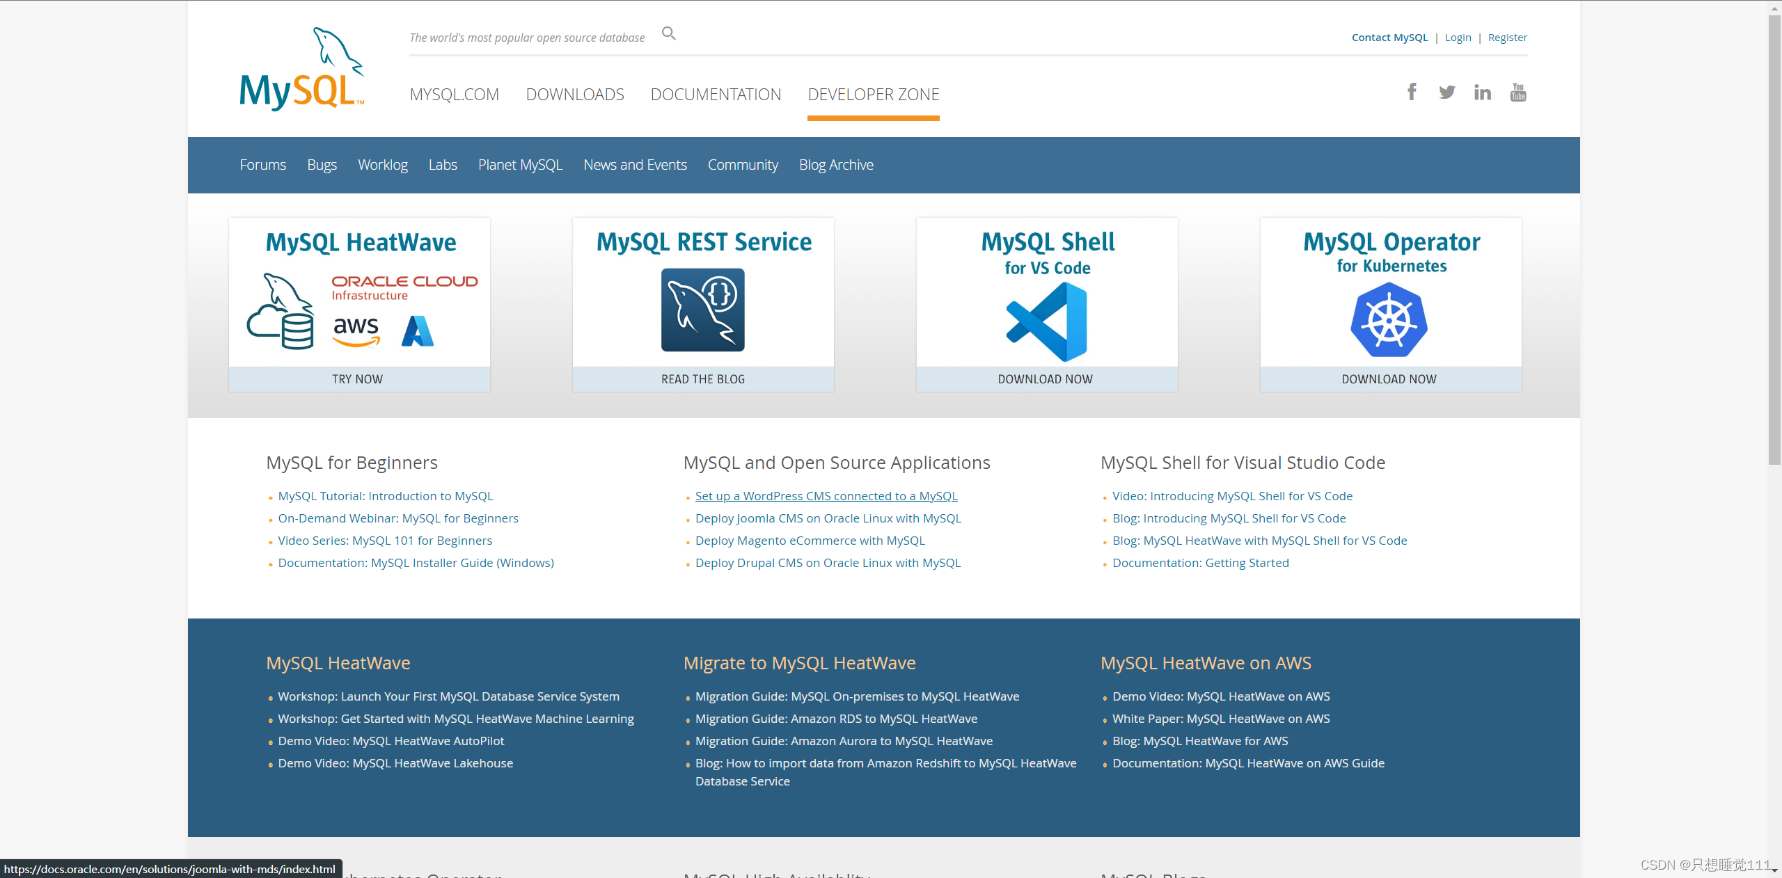The image size is (1782, 878).
Task: Click READ THE BLOG button
Action: (x=703, y=379)
